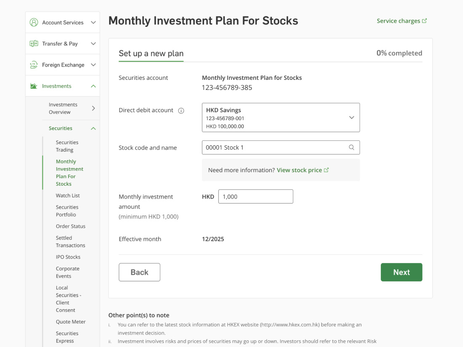Go to Securities Portfolio page
Image resolution: width=463 pixels, height=347 pixels.
click(x=67, y=211)
